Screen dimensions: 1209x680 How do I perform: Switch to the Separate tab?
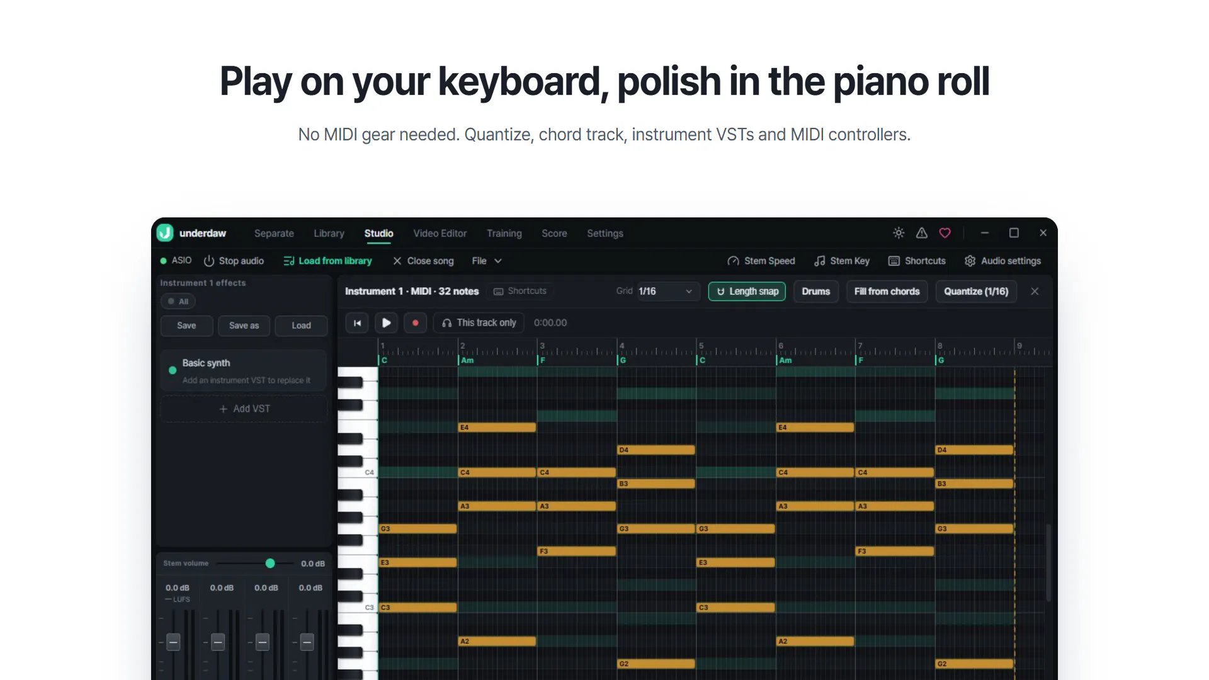tap(274, 234)
